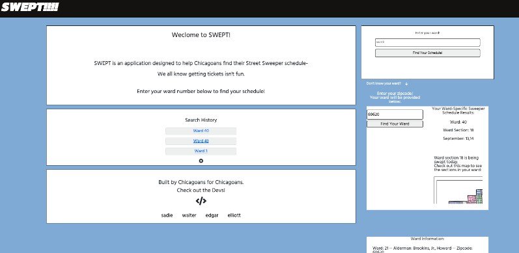Screen dimensions: 519x253
Task: Click the SWEPT!!!! logo in header
Action: [30, 7]
